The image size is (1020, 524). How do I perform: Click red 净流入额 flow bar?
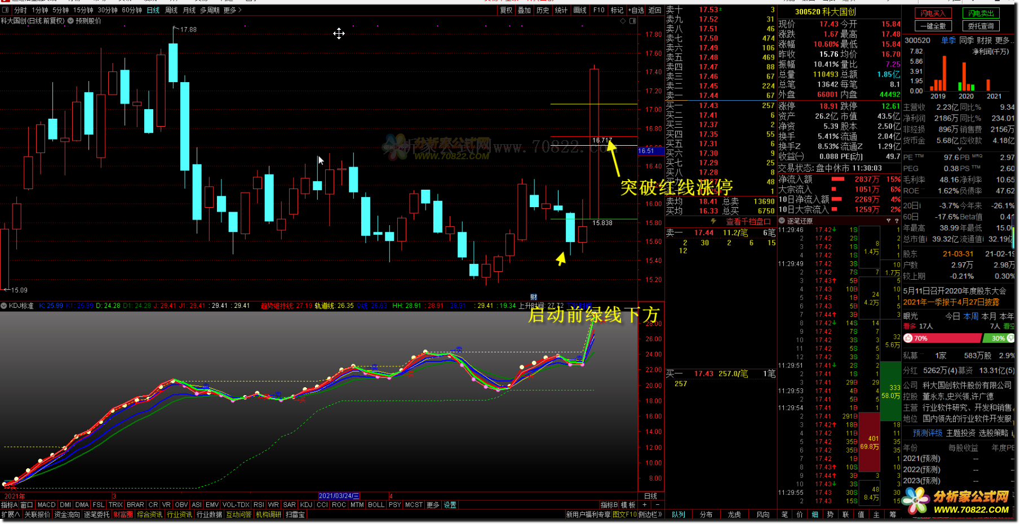tap(838, 179)
